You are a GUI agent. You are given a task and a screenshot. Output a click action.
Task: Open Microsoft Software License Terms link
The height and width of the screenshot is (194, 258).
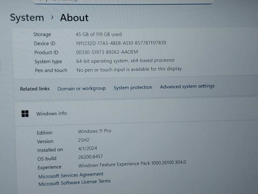(74, 182)
